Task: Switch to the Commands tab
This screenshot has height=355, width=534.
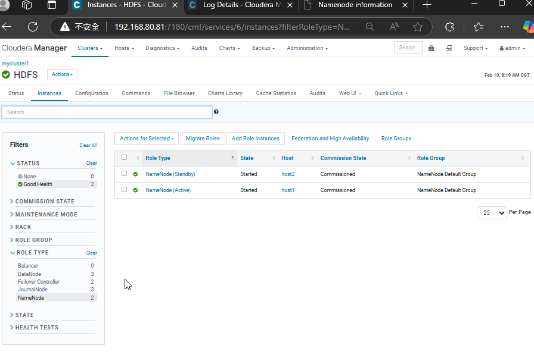Action: (136, 93)
